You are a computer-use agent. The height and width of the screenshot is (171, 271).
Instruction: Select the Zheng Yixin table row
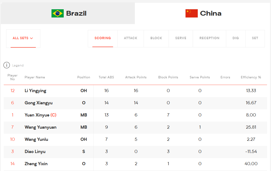tap(135, 164)
